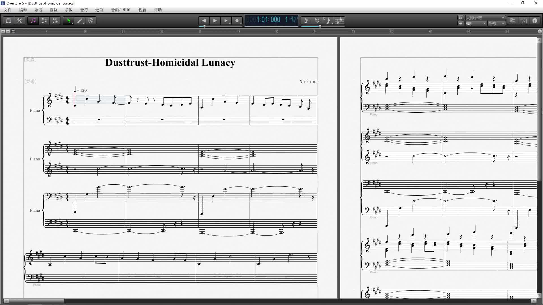Click measure 64 marker on the ruler

315,31
